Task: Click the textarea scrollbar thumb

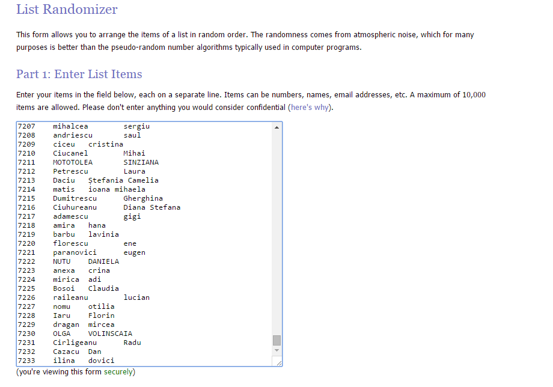Action: [277, 341]
